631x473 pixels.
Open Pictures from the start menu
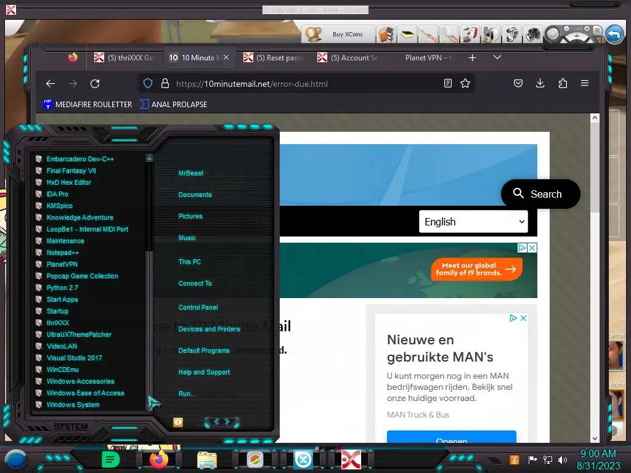coord(190,216)
